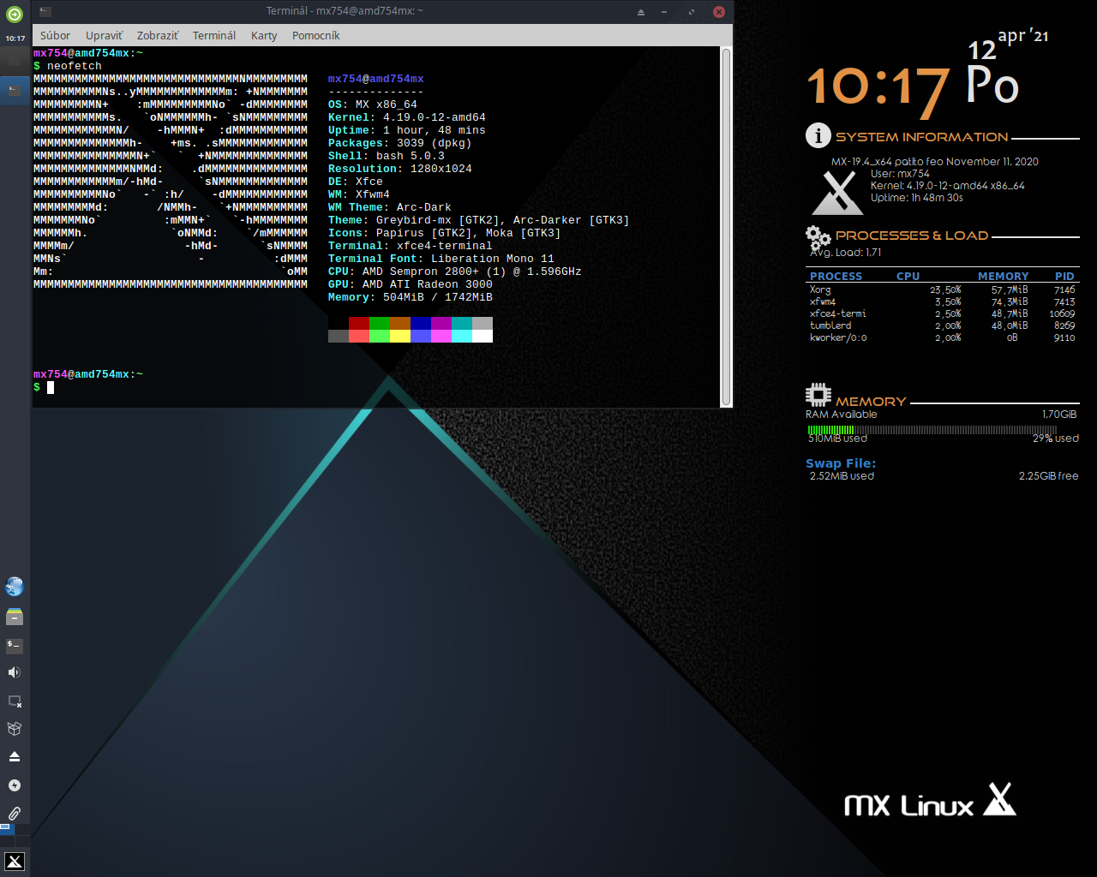
Task: Open the power manager lightning icon
Action: pos(15,785)
